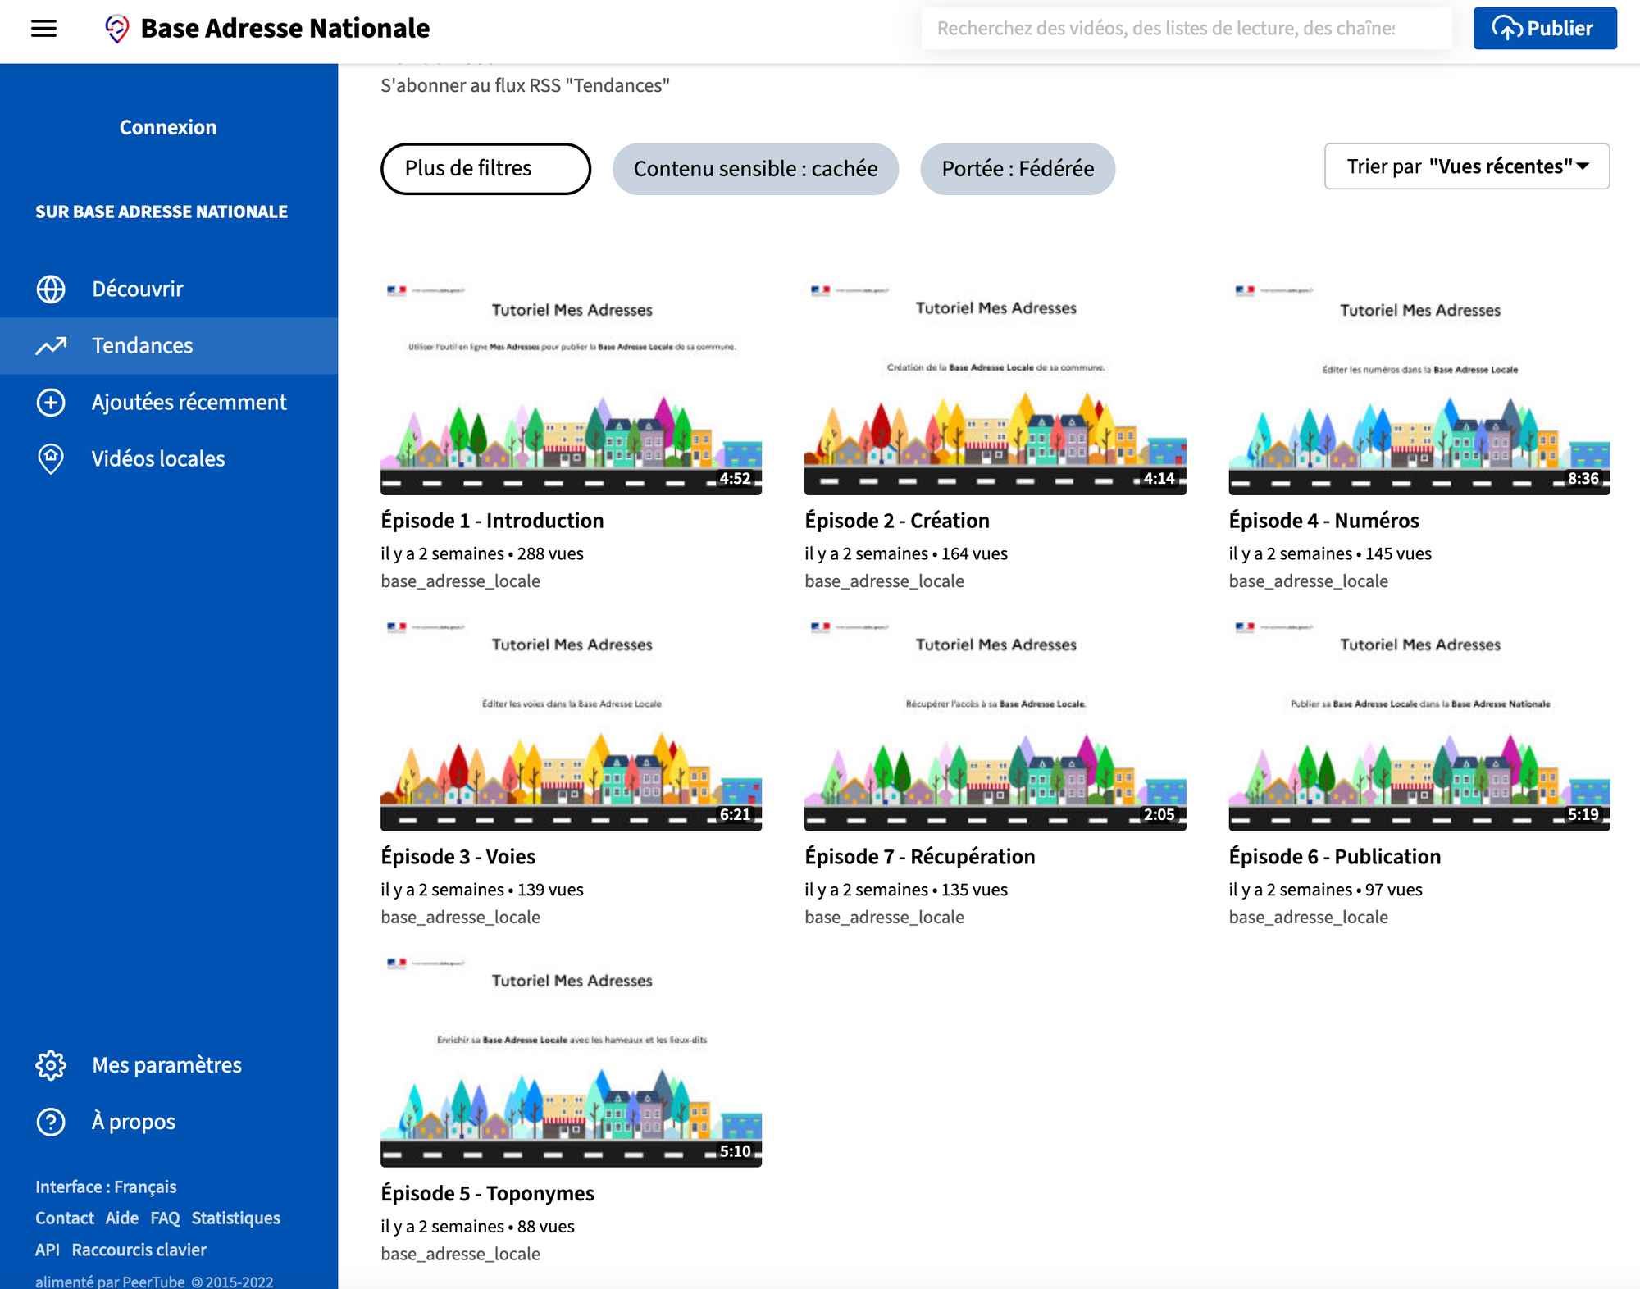Open the hamburger menu icon
The image size is (1640, 1289).
43,29
